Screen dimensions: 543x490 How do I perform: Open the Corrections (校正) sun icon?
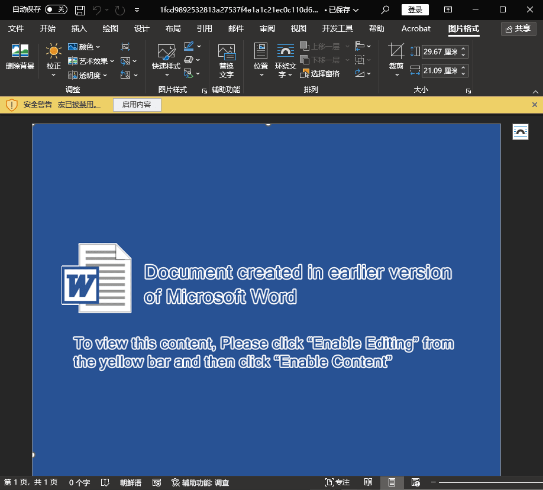coord(53,51)
